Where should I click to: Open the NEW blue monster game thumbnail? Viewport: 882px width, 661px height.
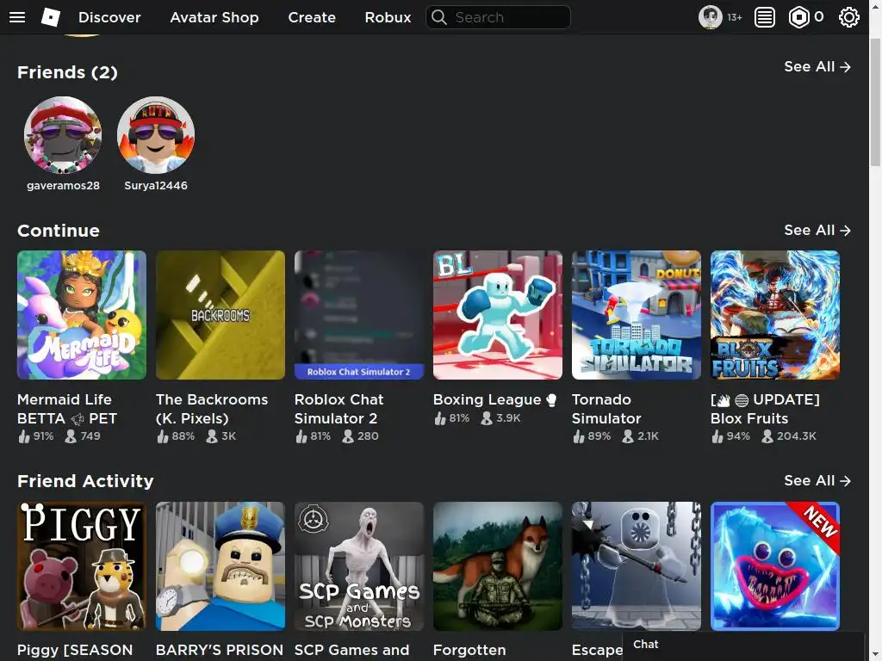(775, 566)
